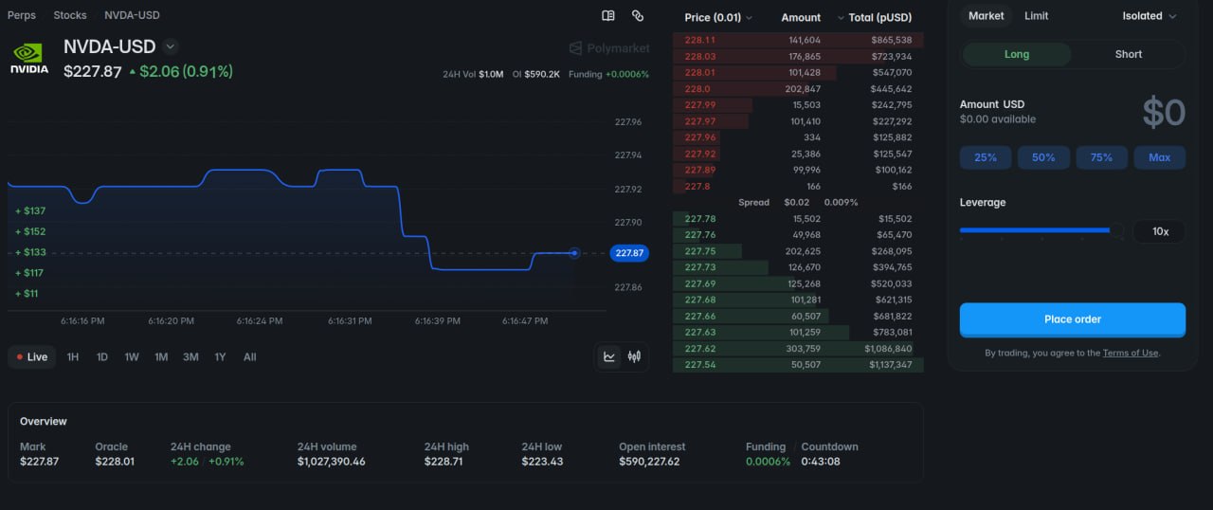
Task: Click the 227.62 bid price row
Action: [x=798, y=349]
